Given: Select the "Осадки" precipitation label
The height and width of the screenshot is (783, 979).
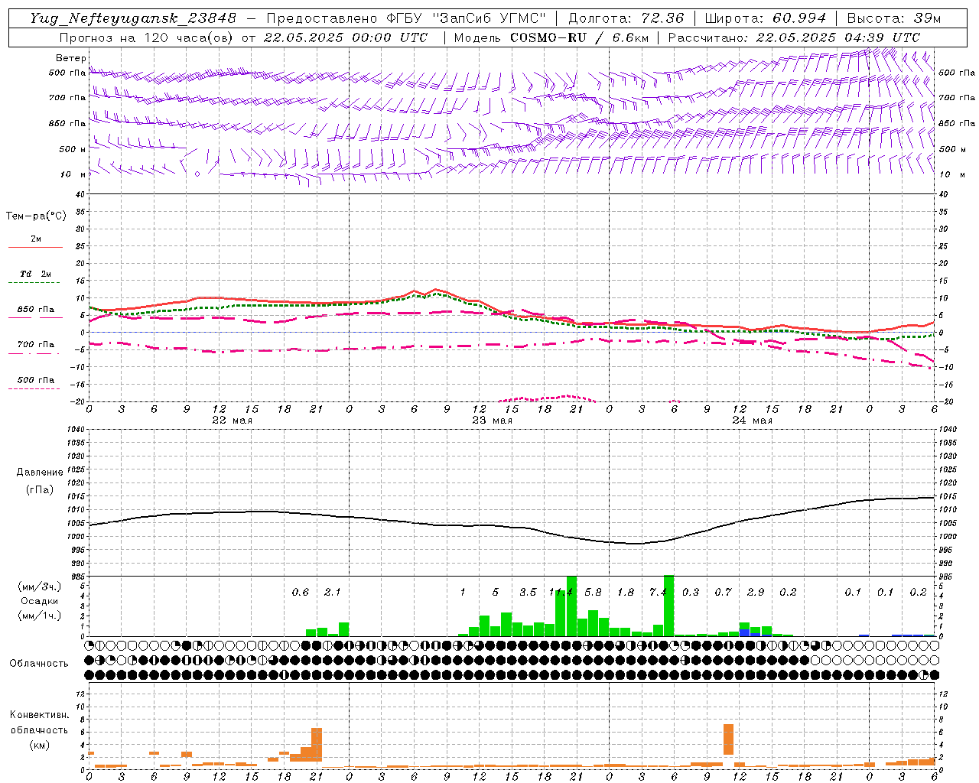Looking at the screenshot, I should [39, 601].
